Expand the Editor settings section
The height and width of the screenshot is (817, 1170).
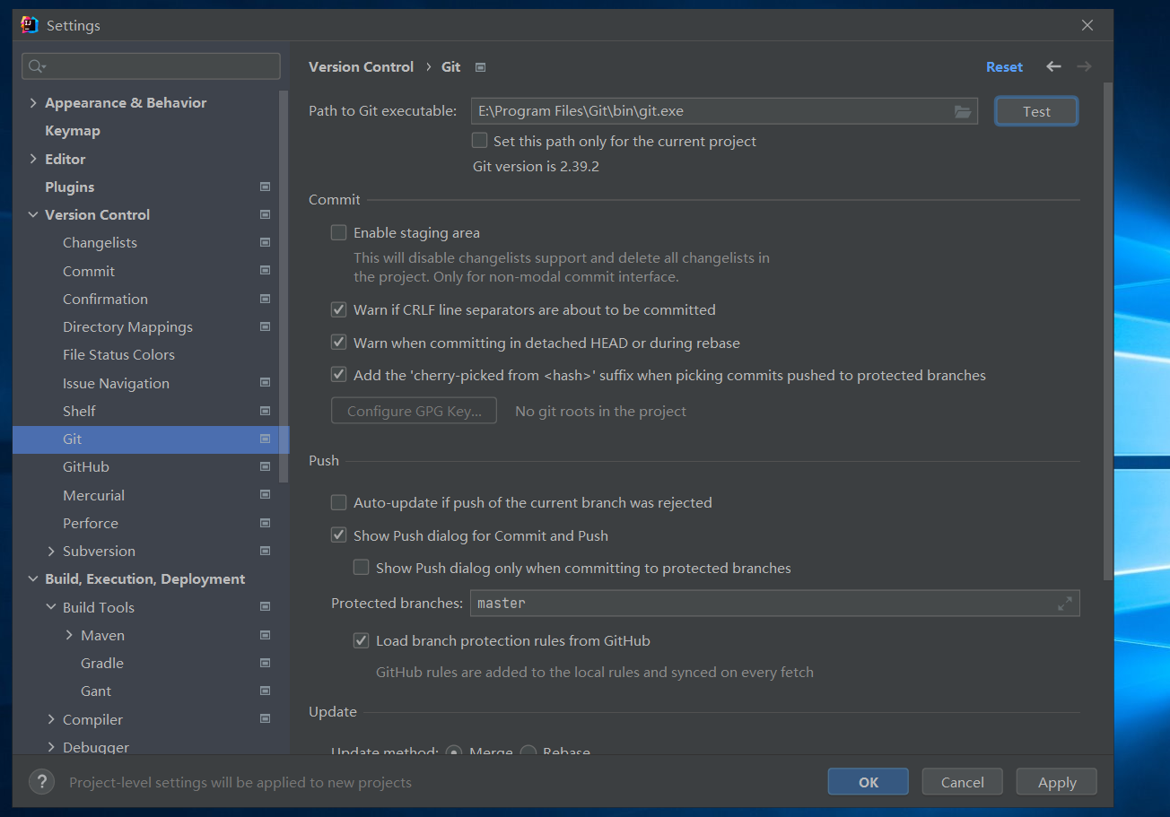tap(33, 159)
